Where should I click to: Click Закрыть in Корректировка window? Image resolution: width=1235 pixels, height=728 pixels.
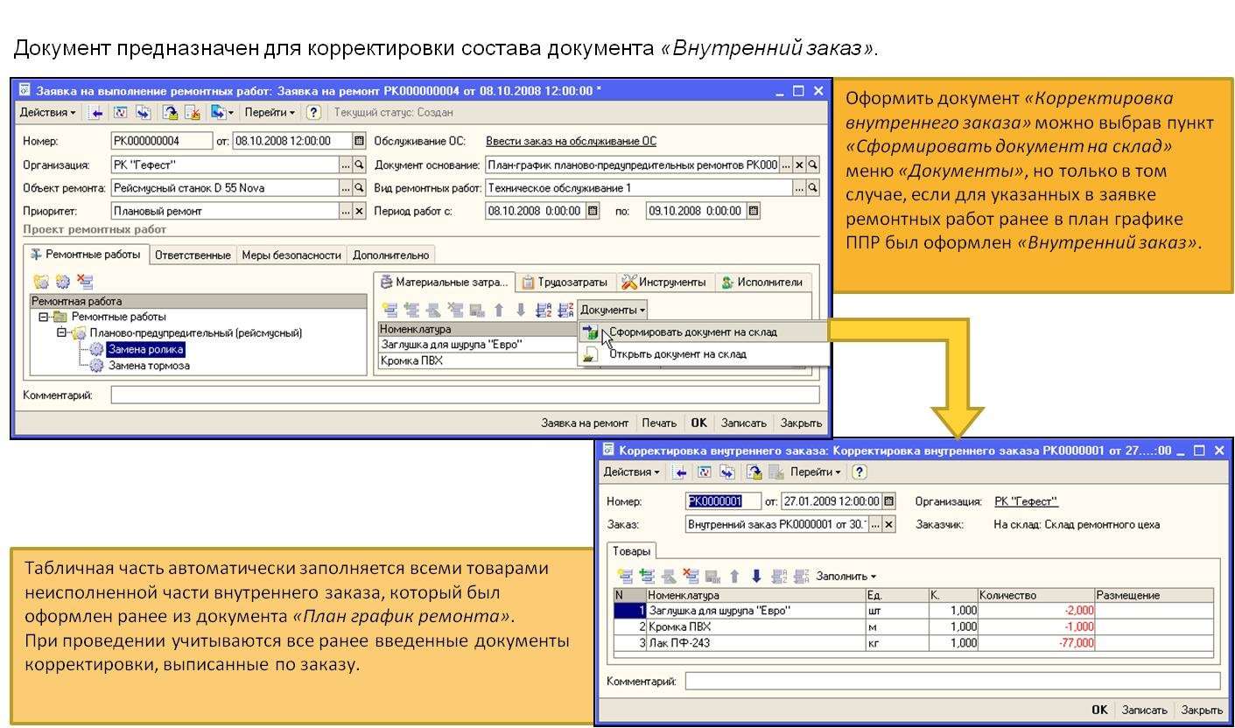pos(1202,710)
